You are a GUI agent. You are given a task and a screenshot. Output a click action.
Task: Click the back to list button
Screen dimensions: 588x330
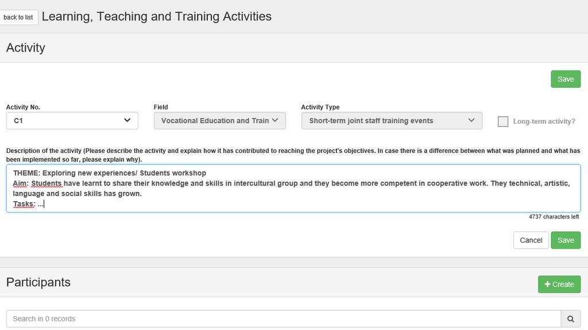[x=19, y=17]
